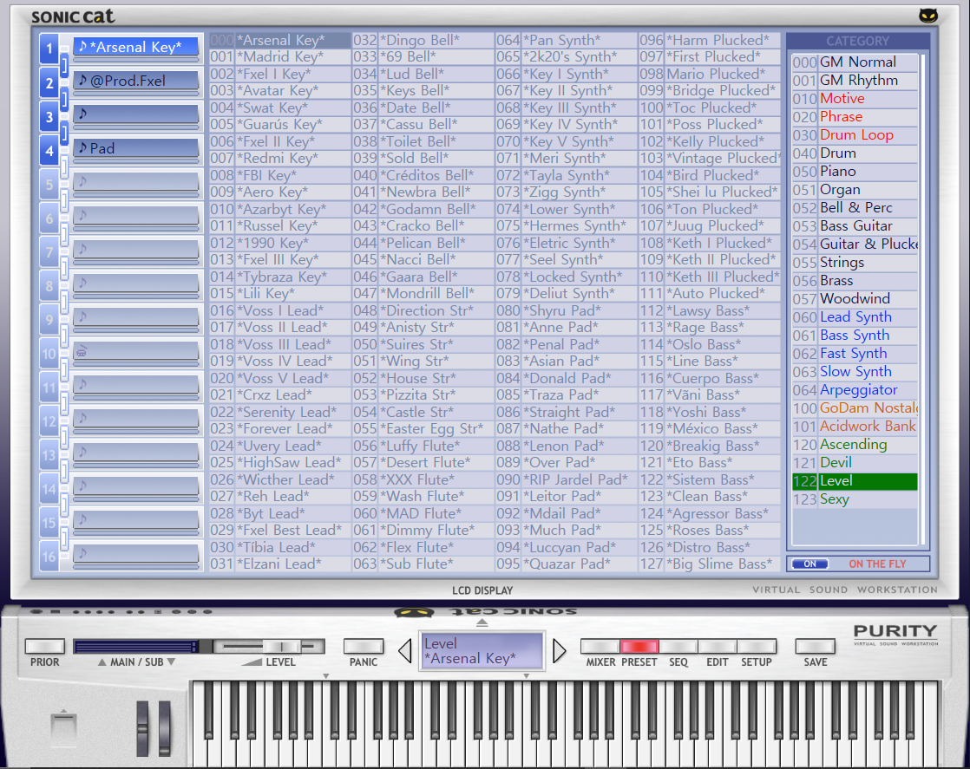Click the drum icon slot on channel 10
The image size is (970, 769).
tap(136, 353)
